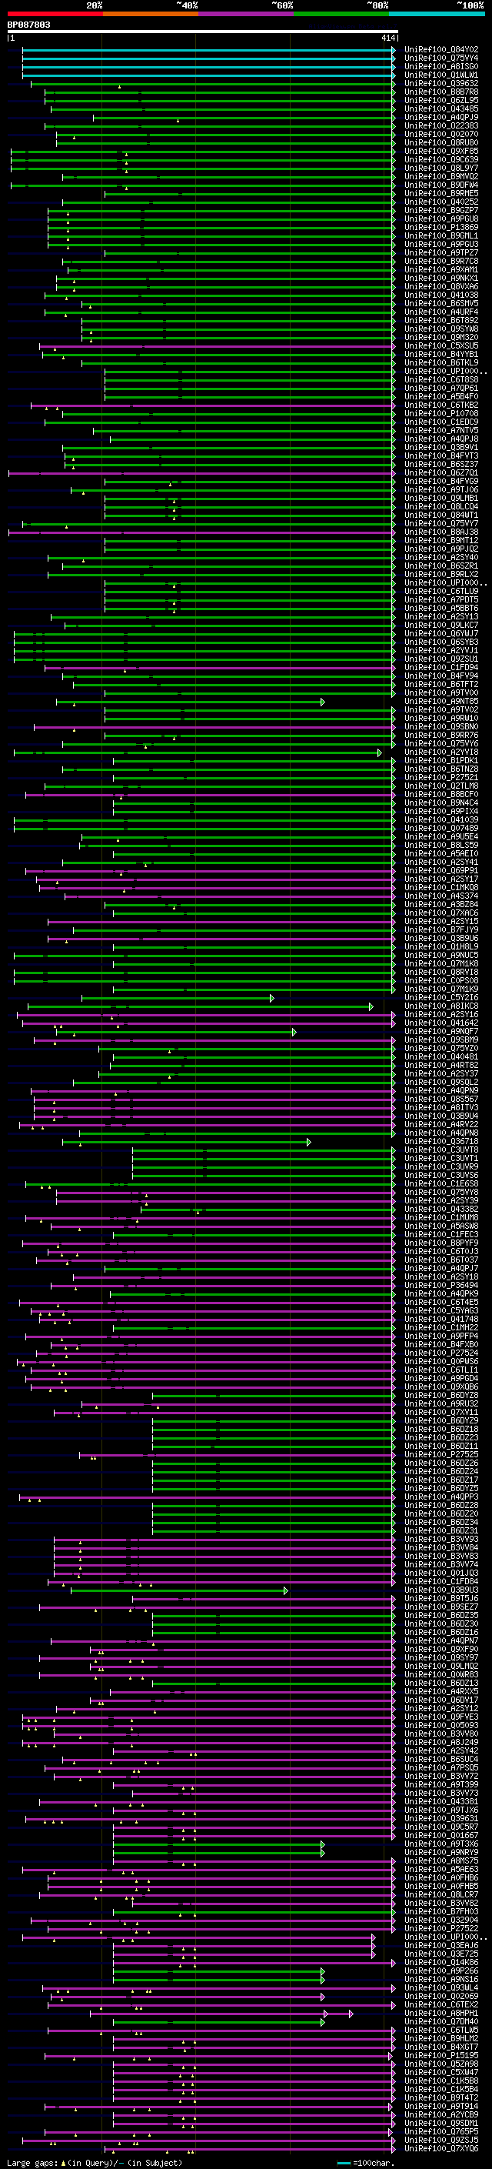Click the red segment of the identity color scale

pyautogui.click(x=55, y=14)
